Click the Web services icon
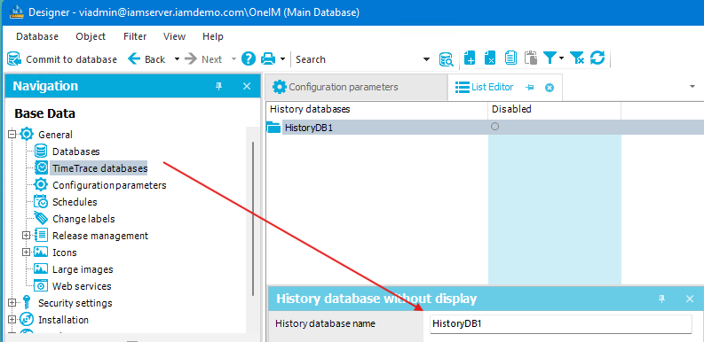 click(x=41, y=285)
